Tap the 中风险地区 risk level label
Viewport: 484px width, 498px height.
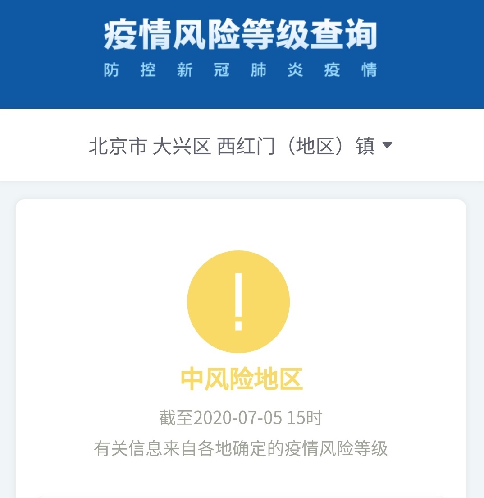click(x=242, y=378)
